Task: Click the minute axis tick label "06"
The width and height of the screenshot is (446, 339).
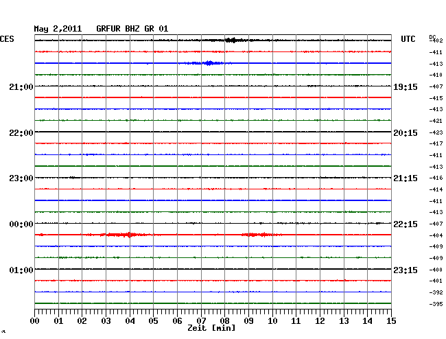Action: point(177,320)
